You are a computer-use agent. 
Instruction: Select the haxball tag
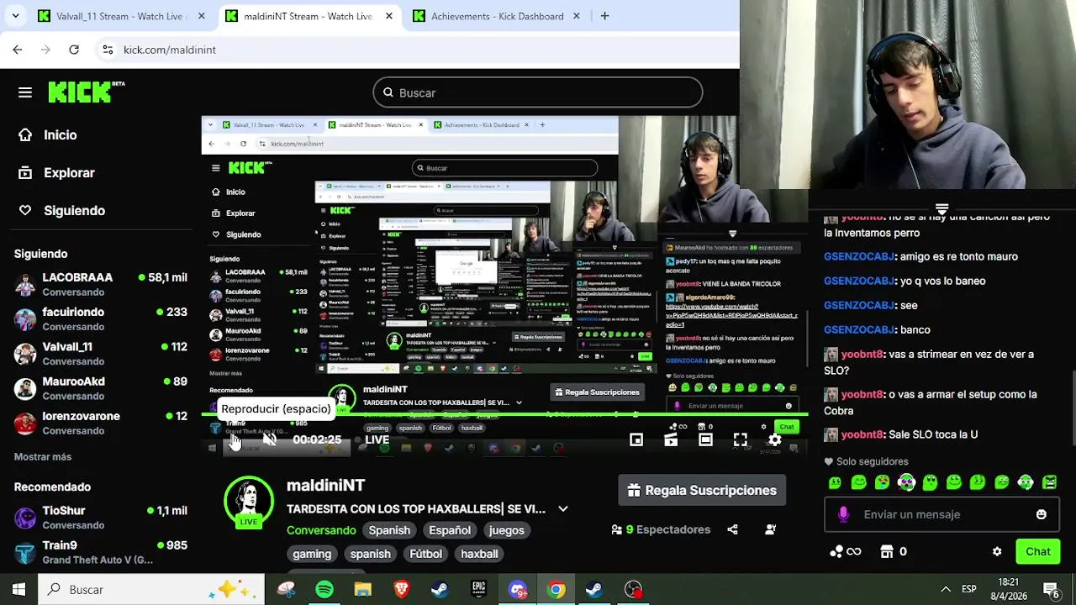tap(479, 554)
